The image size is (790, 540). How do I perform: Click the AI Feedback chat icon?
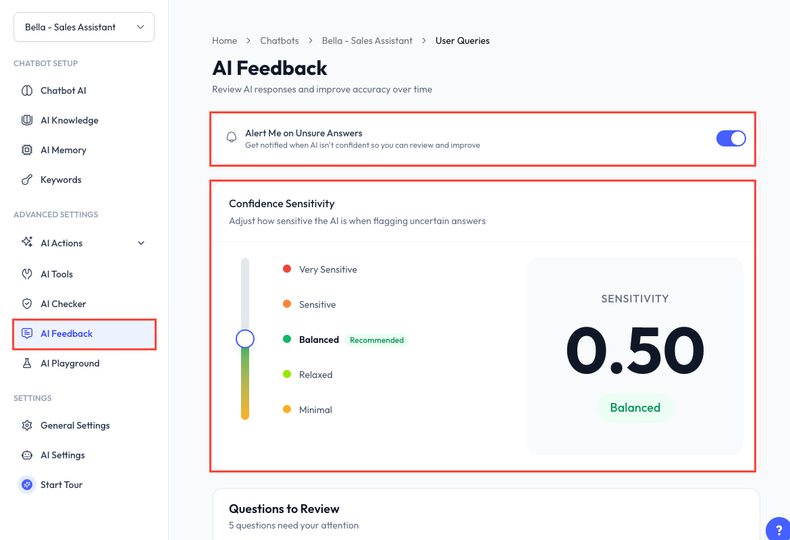(x=27, y=333)
